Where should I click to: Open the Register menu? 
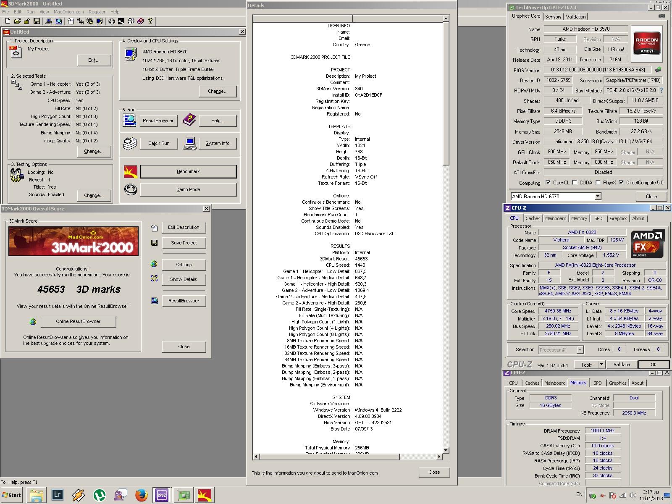(x=97, y=12)
